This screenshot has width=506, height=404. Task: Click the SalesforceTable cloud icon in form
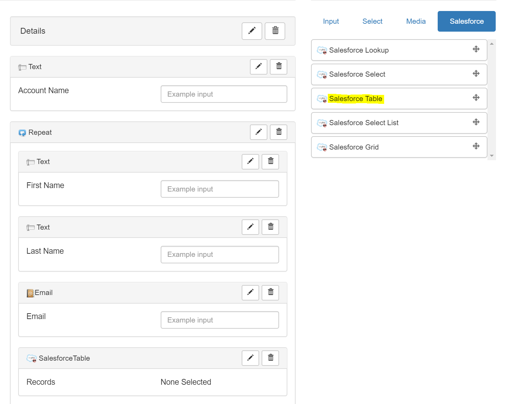point(32,359)
